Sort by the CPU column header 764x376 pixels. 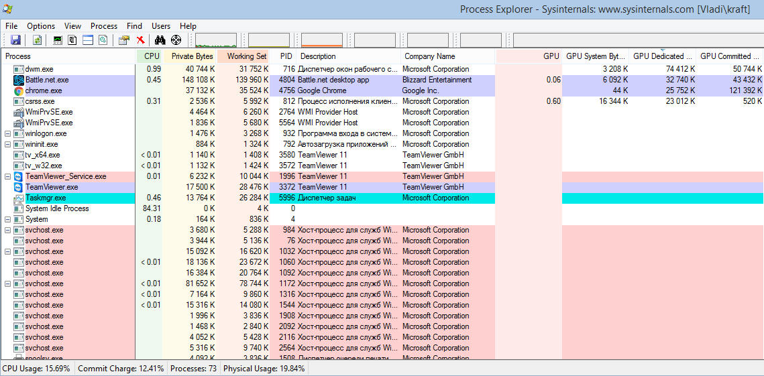click(150, 56)
